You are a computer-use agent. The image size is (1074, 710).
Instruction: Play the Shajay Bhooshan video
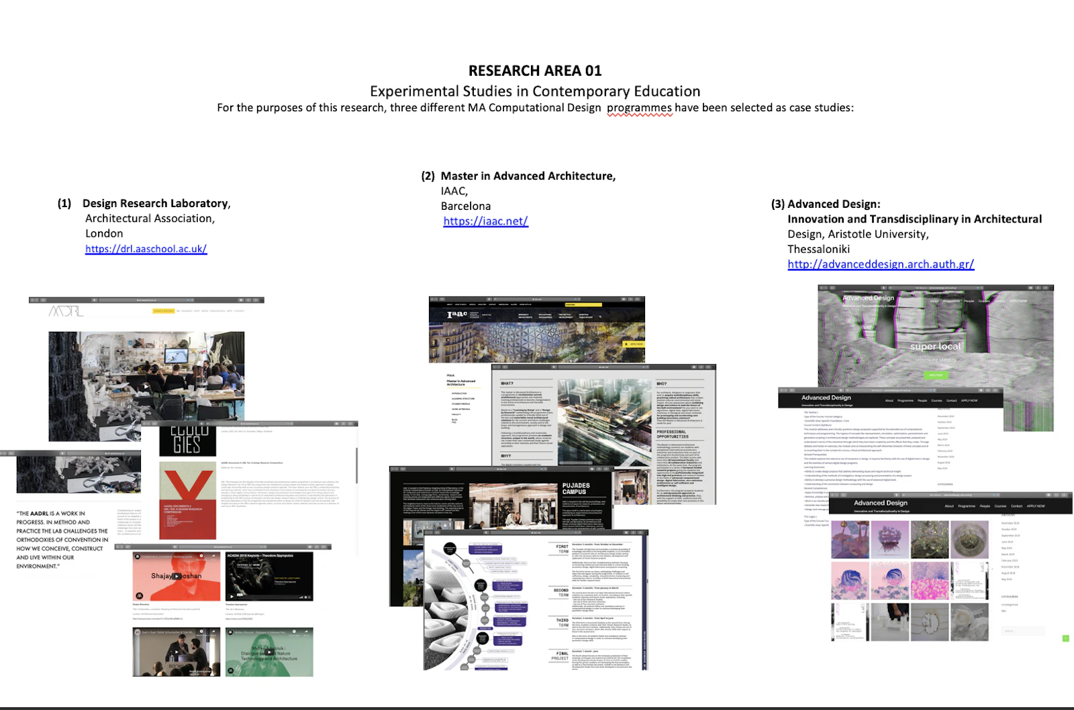click(x=177, y=577)
